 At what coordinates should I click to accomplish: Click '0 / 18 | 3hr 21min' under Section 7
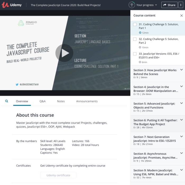[143, 144]
